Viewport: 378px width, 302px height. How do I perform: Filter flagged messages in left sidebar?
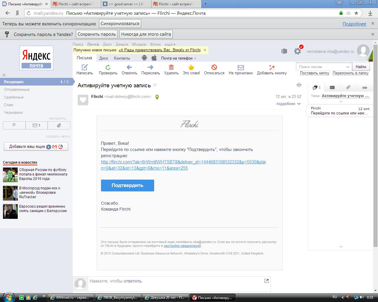point(14,125)
